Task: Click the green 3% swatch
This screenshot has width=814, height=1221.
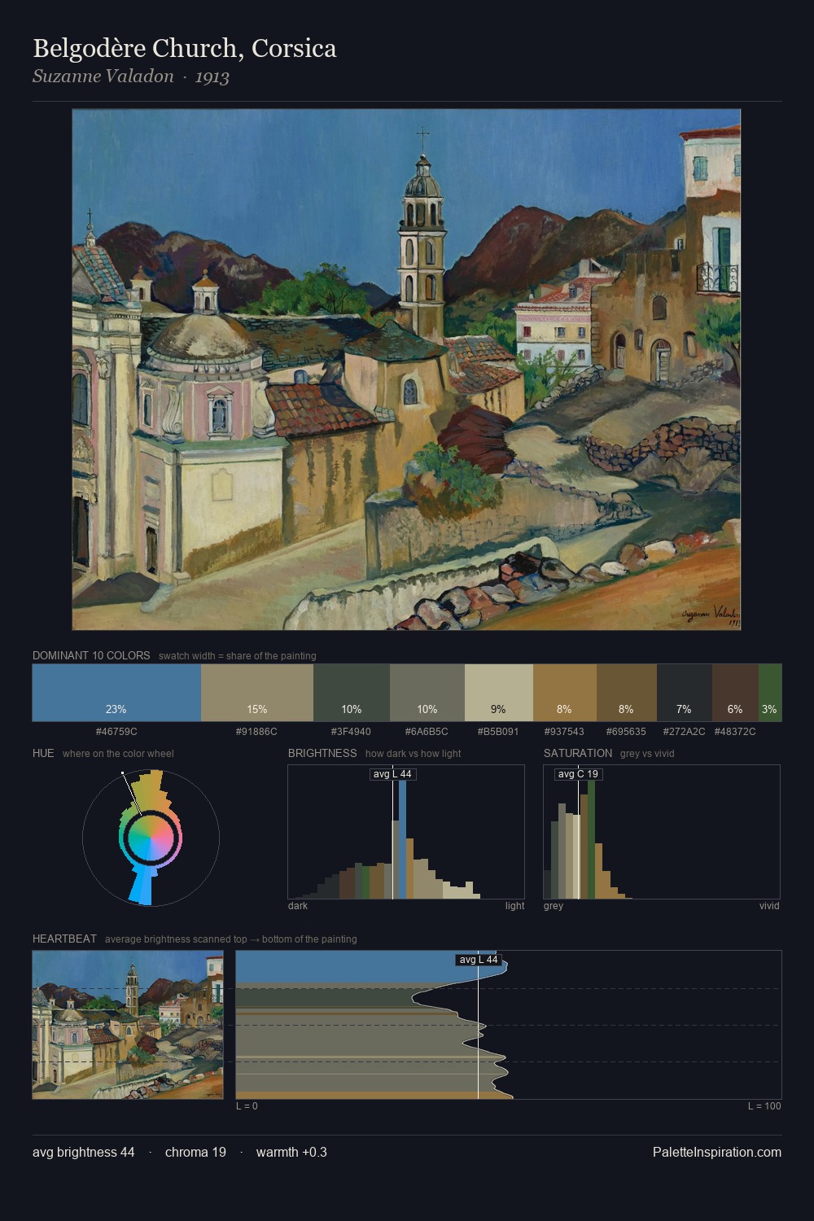Action: click(770, 693)
